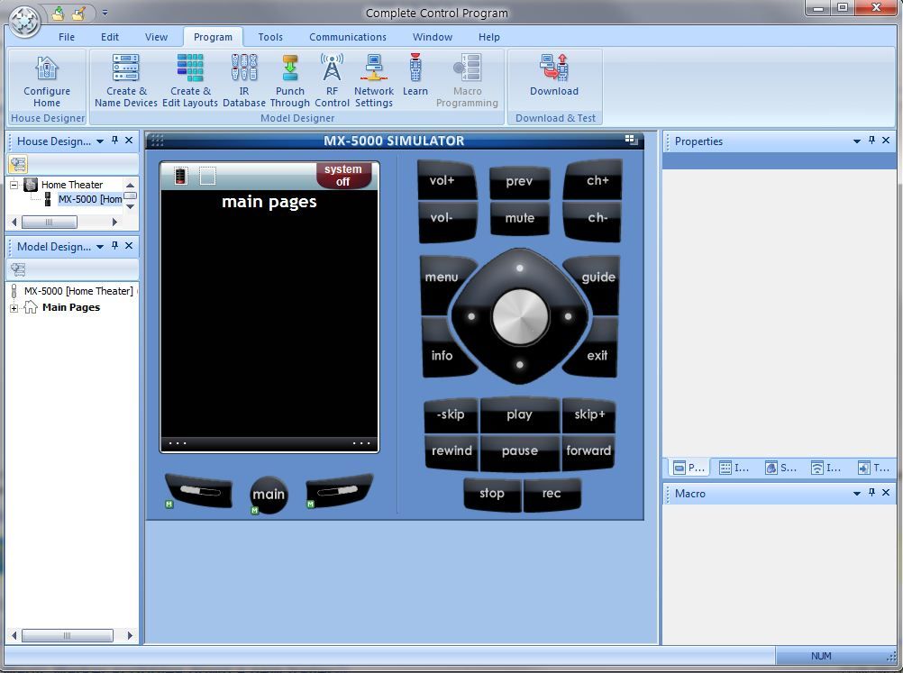Click Model Designer horizontal scrollbar thumb
The height and width of the screenshot is (673, 903).
point(67,635)
